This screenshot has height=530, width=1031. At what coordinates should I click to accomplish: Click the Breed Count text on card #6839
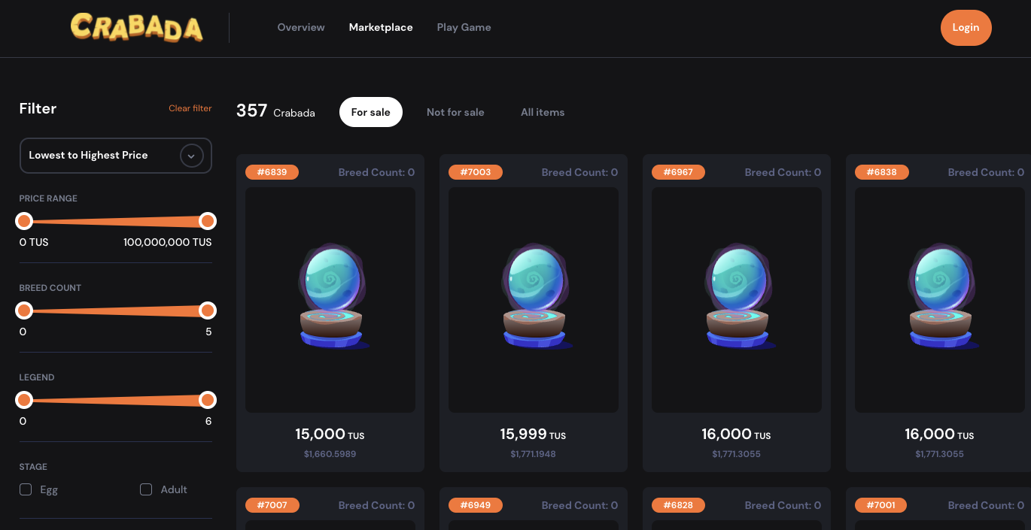point(376,172)
